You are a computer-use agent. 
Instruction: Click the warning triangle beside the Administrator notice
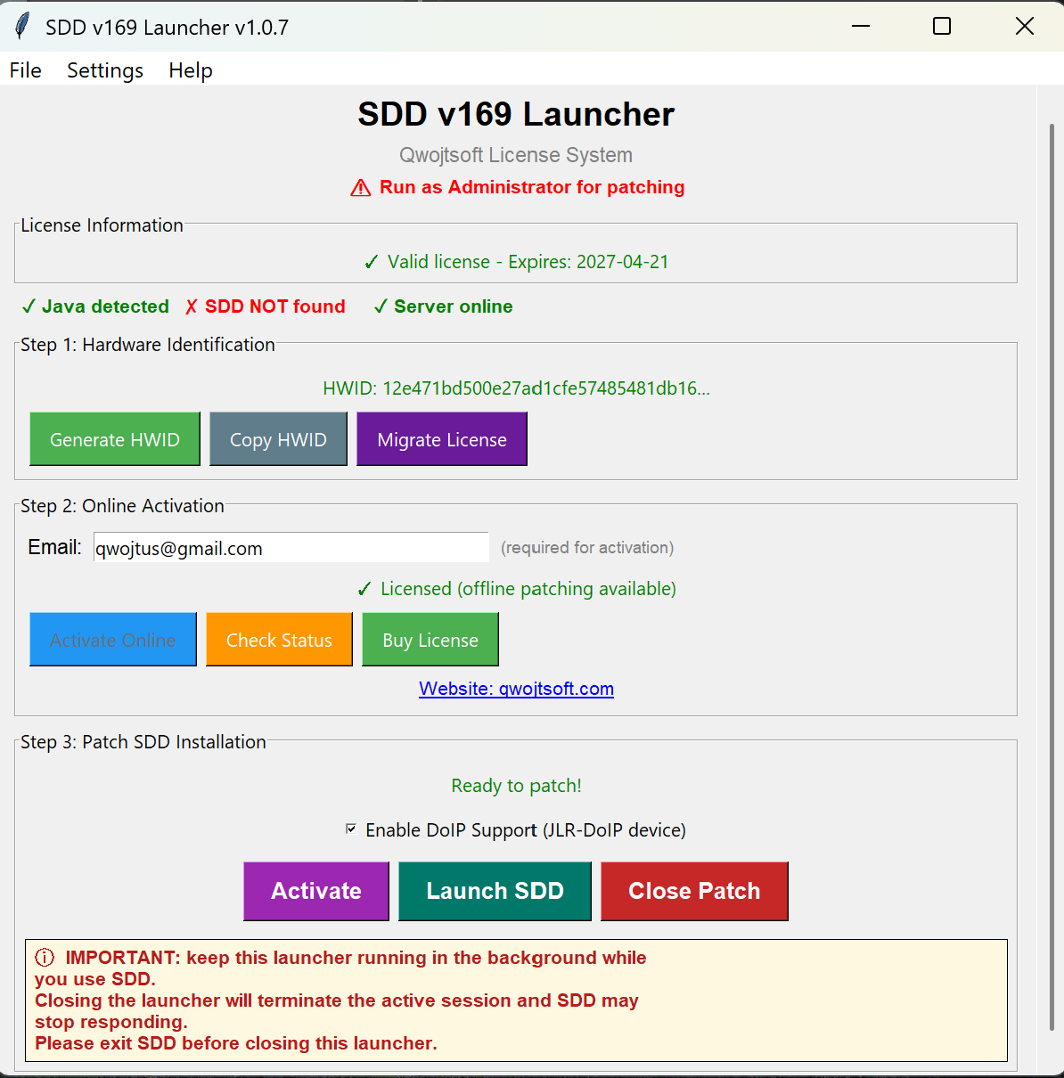click(359, 188)
